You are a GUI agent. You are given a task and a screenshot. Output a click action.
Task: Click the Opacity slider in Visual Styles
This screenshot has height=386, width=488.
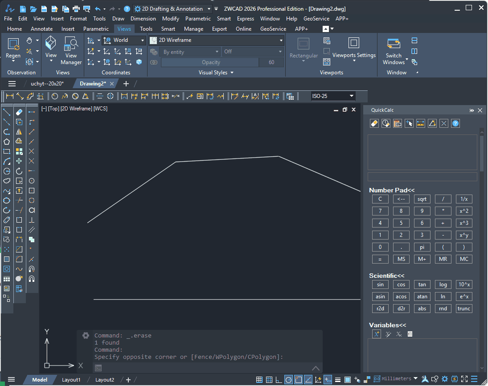coord(210,62)
